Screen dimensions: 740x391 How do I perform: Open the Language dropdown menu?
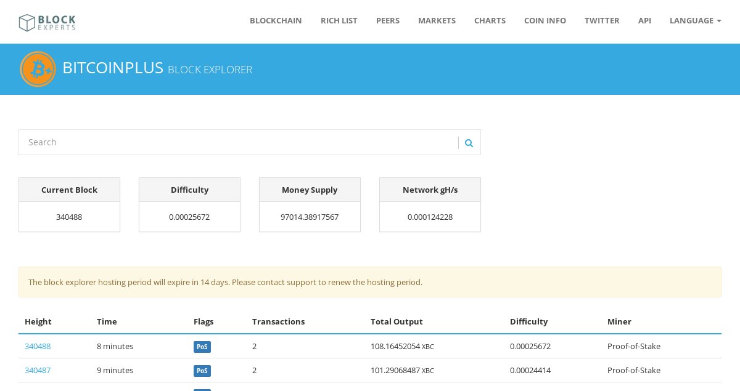tap(695, 20)
